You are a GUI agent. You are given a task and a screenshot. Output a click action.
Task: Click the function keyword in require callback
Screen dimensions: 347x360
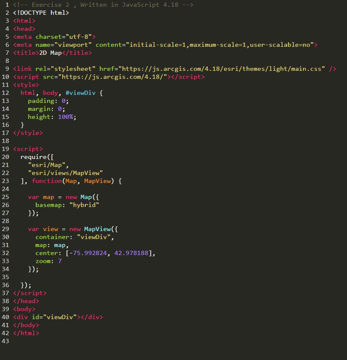pos(47,181)
